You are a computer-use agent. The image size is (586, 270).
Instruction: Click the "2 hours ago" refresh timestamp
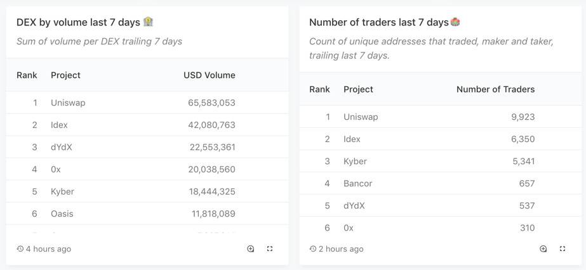point(341,249)
